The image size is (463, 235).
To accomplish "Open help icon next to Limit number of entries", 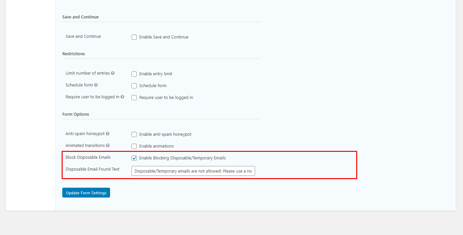I will (113, 73).
